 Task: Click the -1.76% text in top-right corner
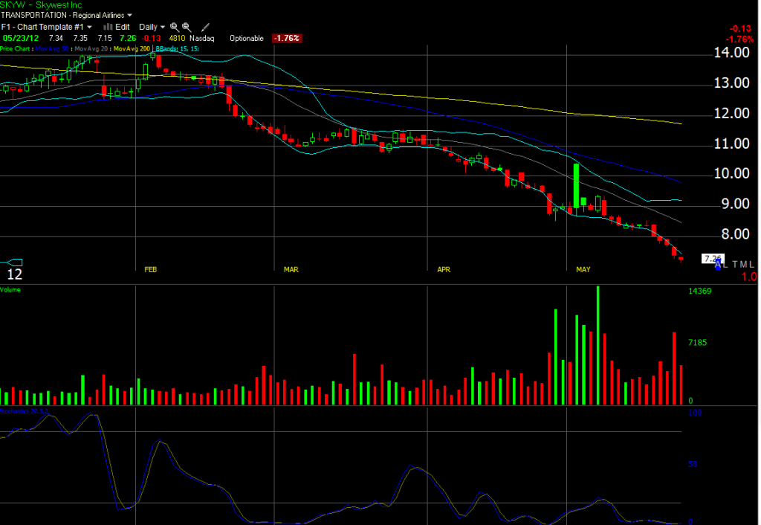(739, 39)
